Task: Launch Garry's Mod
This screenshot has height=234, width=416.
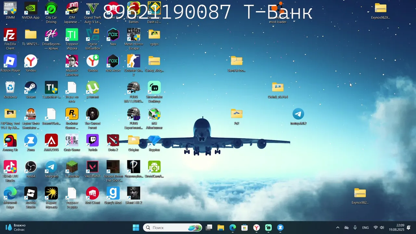Action: coord(113,196)
